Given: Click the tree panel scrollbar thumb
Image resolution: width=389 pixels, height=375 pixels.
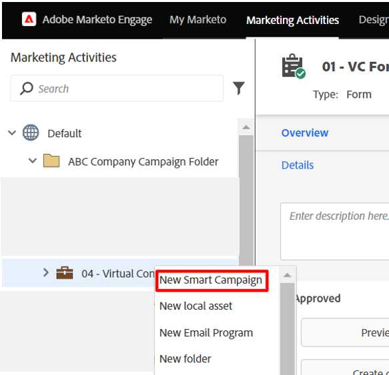Looking at the screenshot, I should point(246,200).
